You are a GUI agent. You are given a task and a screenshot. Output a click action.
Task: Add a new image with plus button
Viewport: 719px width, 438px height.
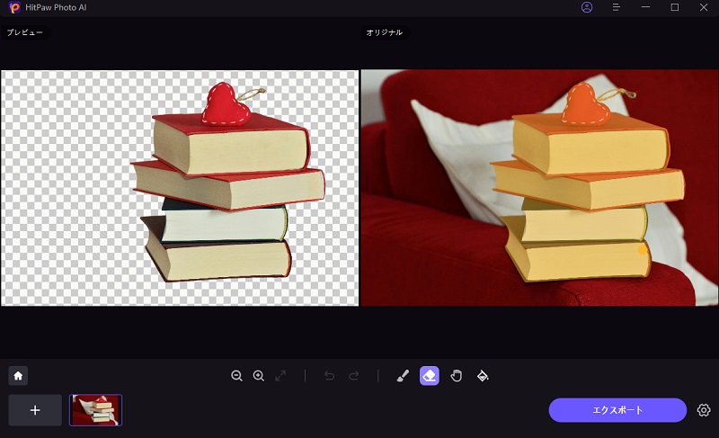coord(35,410)
